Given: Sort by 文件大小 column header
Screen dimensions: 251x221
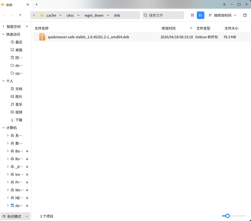Looking at the screenshot, I should (x=232, y=28).
